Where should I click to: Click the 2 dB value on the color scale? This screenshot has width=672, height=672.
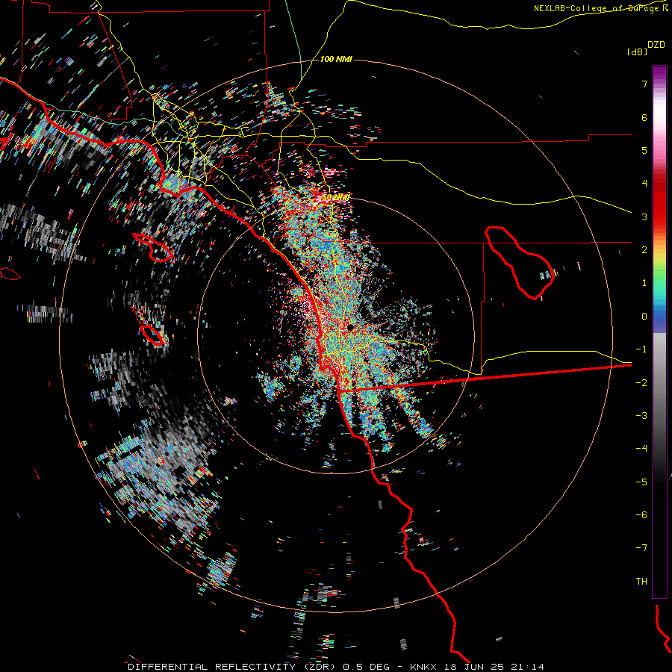click(644, 250)
